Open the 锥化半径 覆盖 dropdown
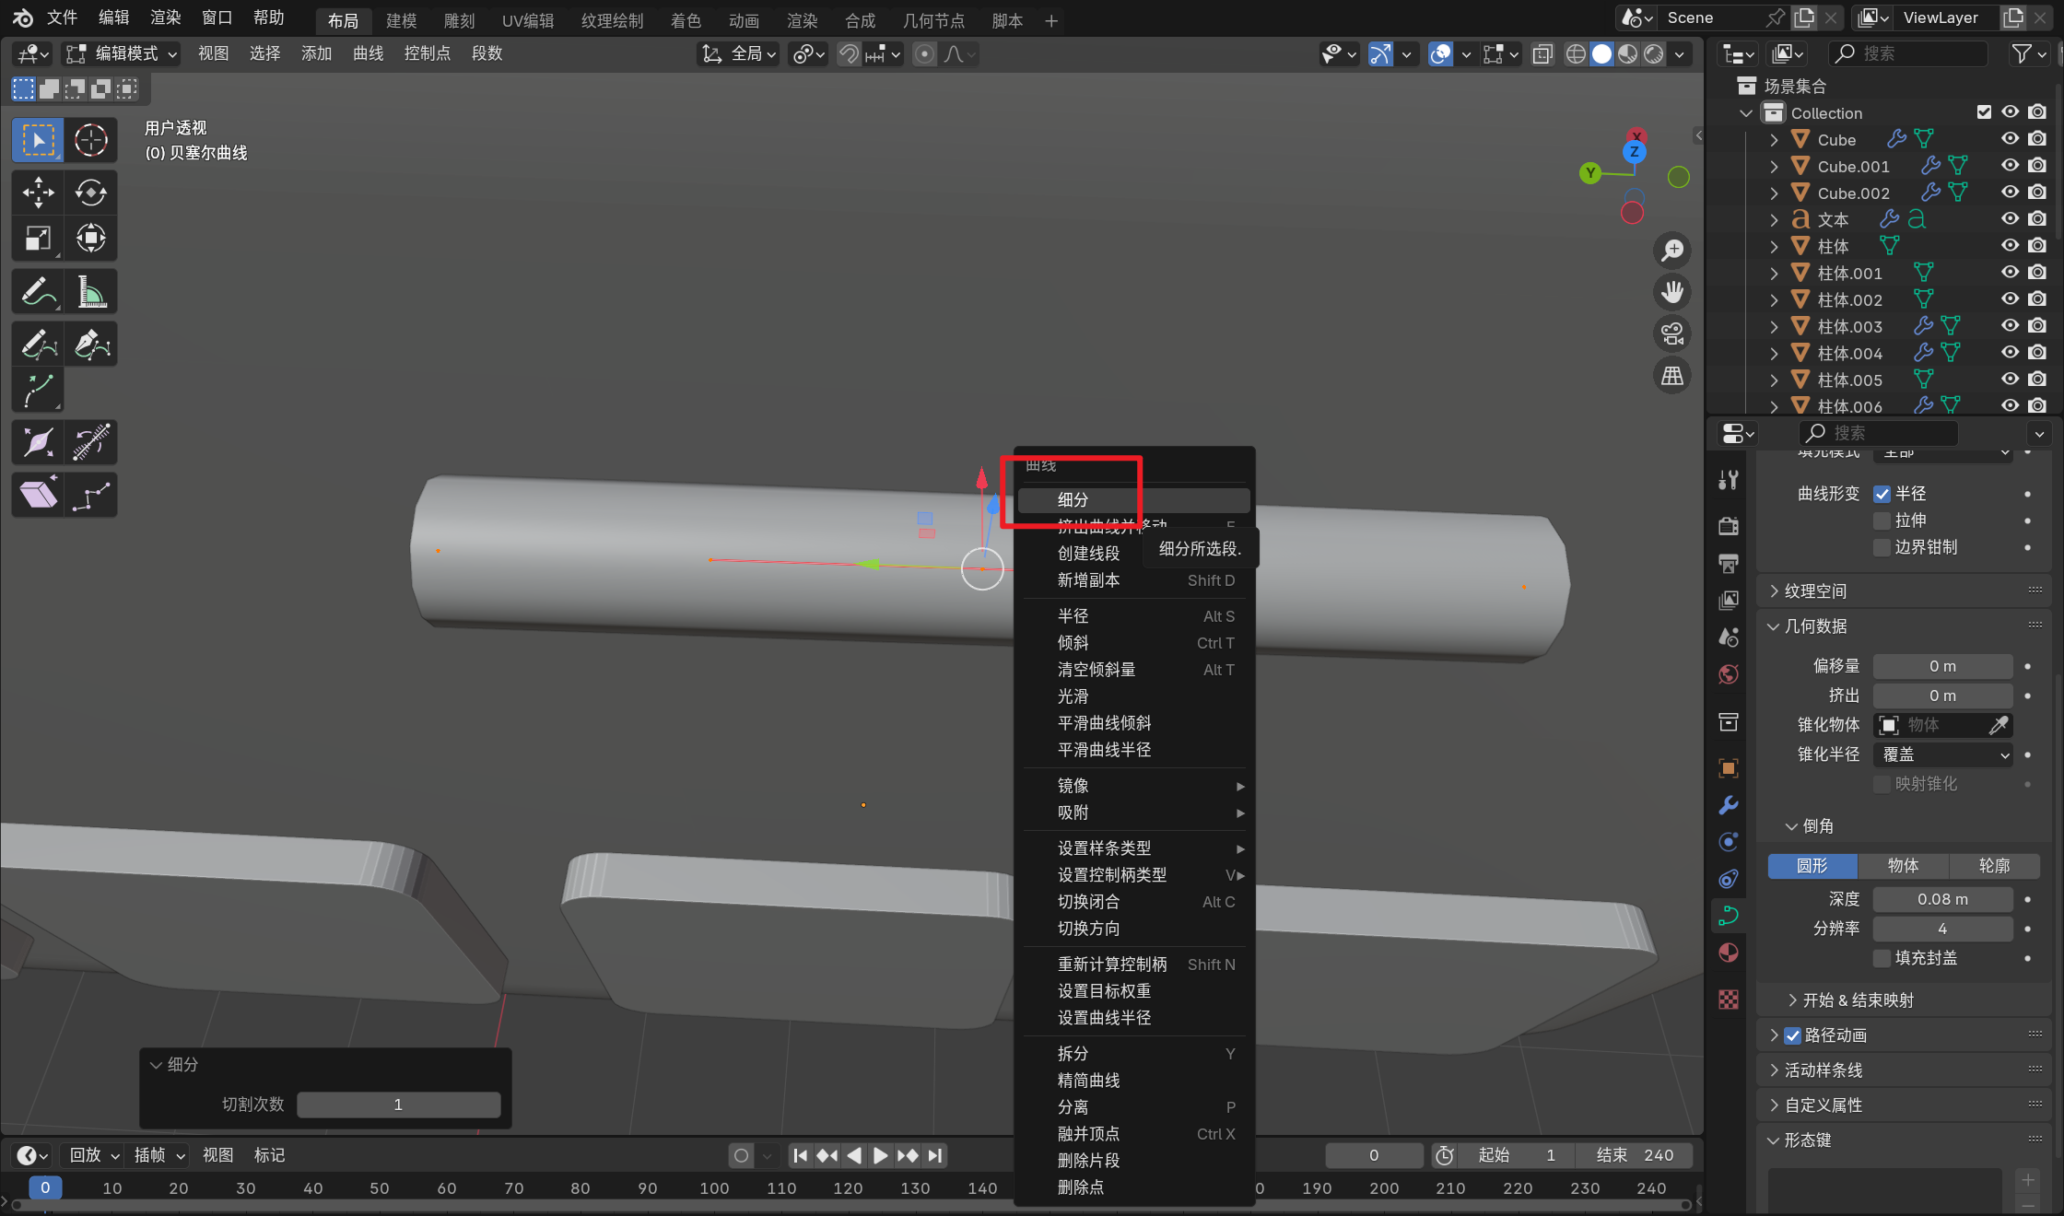The image size is (2064, 1216). [x=1942, y=754]
